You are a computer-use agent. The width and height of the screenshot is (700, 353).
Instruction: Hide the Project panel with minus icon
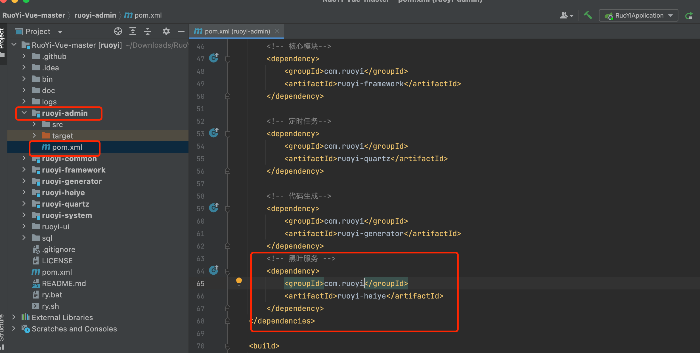181,31
